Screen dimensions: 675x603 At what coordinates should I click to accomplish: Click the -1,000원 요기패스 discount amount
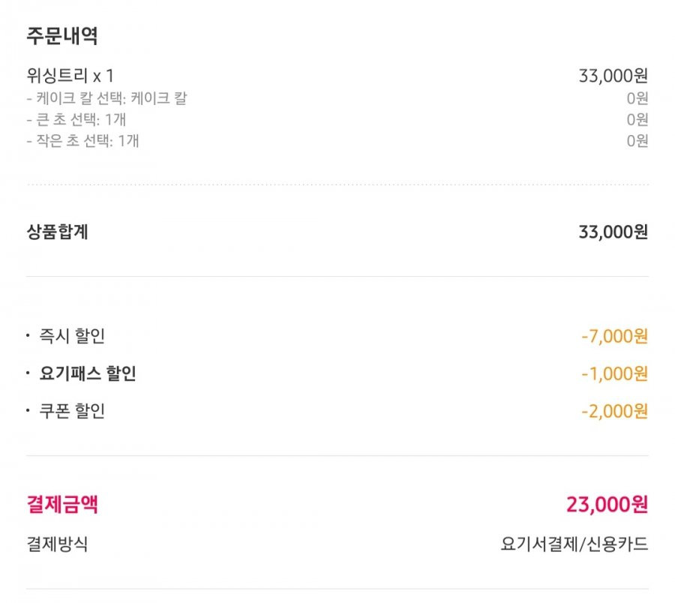[615, 373]
